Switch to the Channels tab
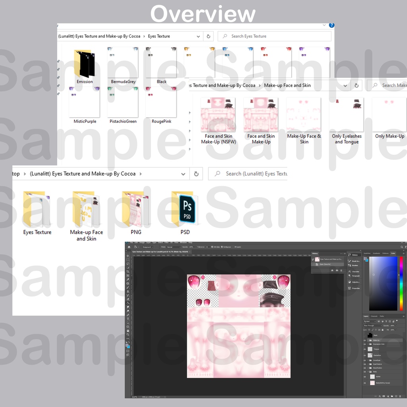This screenshot has width=407, height=407. pos(374,316)
